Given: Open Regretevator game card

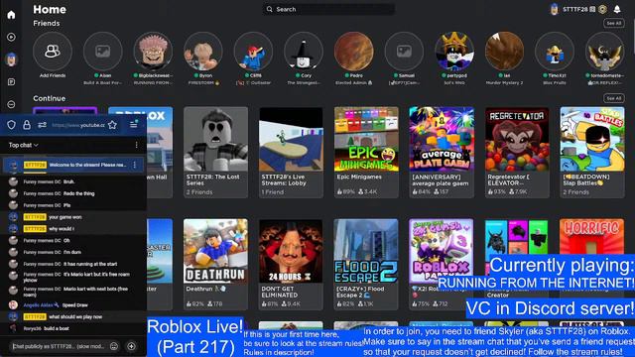Looking at the screenshot, I should click(x=517, y=152).
